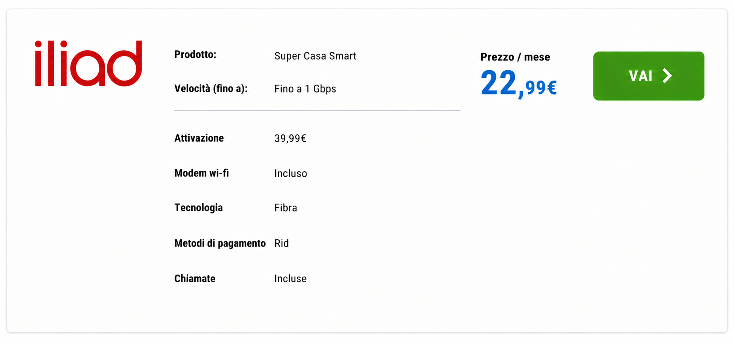Select the Incluse calls value

coord(290,279)
